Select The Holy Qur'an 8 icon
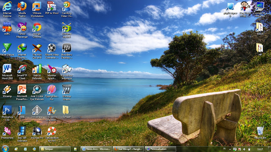 pos(37,51)
